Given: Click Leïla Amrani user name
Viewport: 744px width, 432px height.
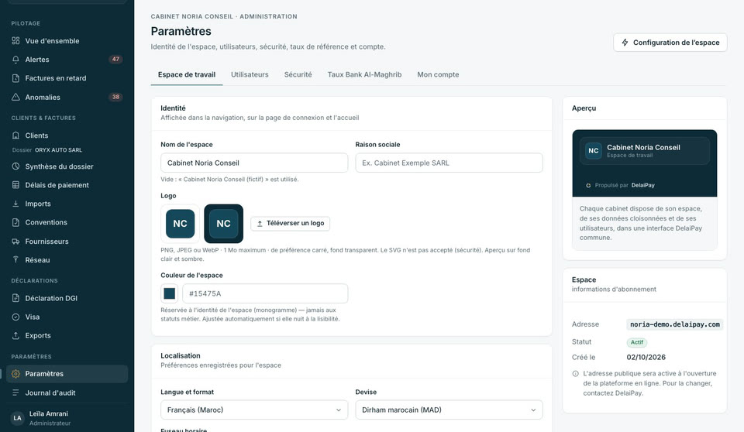Looking at the screenshot, I should click(x=48, y=413).
